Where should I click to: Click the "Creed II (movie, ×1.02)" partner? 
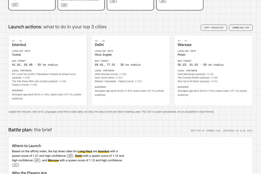coord(25,85)
